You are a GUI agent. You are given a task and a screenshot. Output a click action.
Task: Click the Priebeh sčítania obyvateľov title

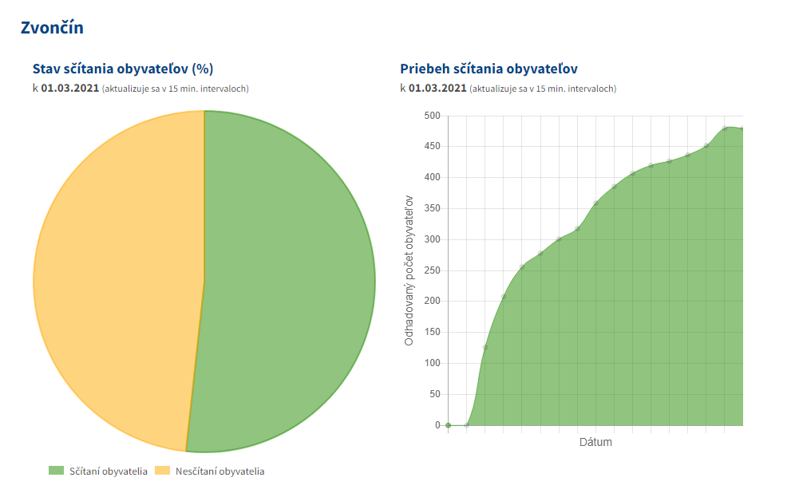coord(488,69)
